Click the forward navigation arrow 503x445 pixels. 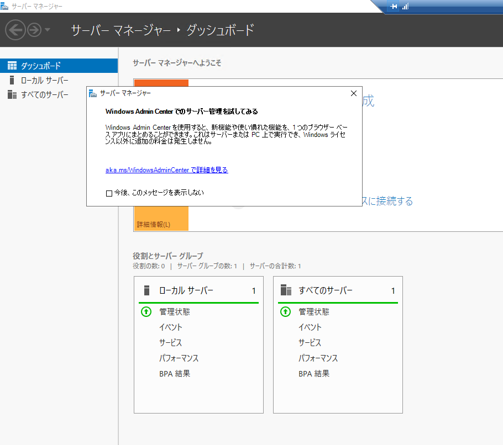(x=34, y=30)
